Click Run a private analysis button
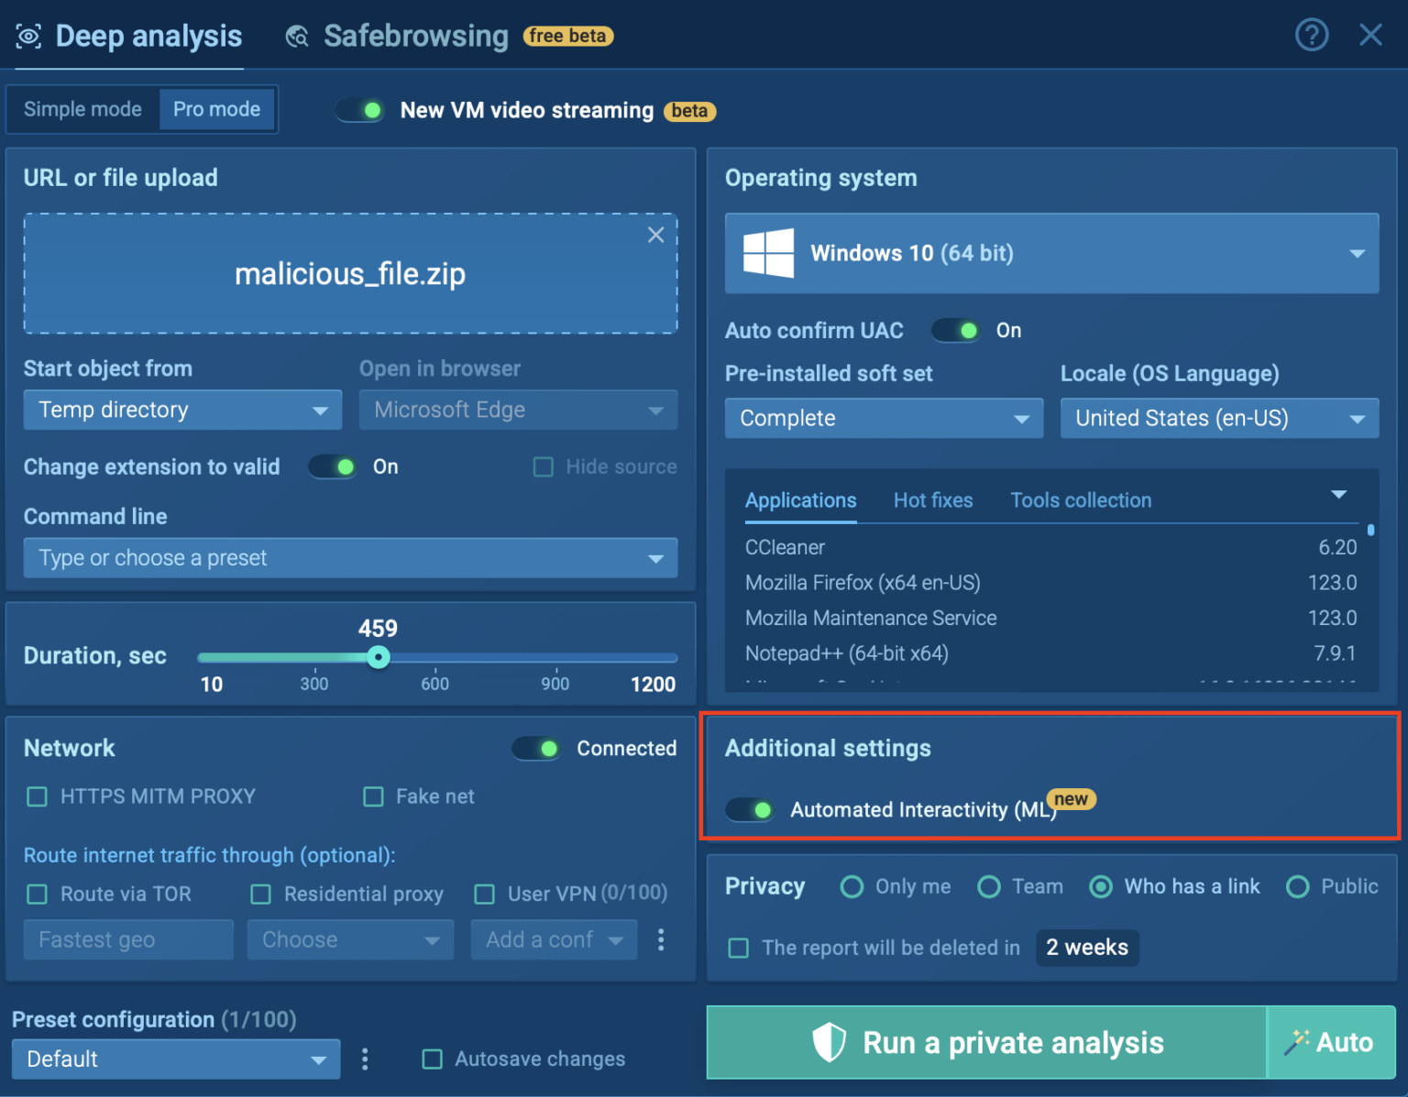This screenshot has width=1408, height=1097. tap(987, 1043)
